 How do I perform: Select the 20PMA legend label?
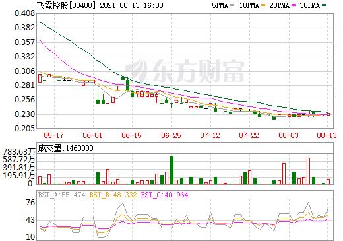point(280,5)
